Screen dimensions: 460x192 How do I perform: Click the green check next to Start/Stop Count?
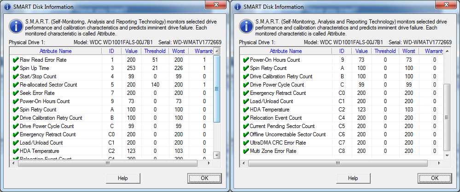coord(16,76)
